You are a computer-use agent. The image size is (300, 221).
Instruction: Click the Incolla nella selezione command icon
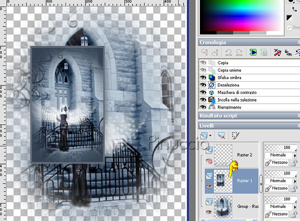211,100
